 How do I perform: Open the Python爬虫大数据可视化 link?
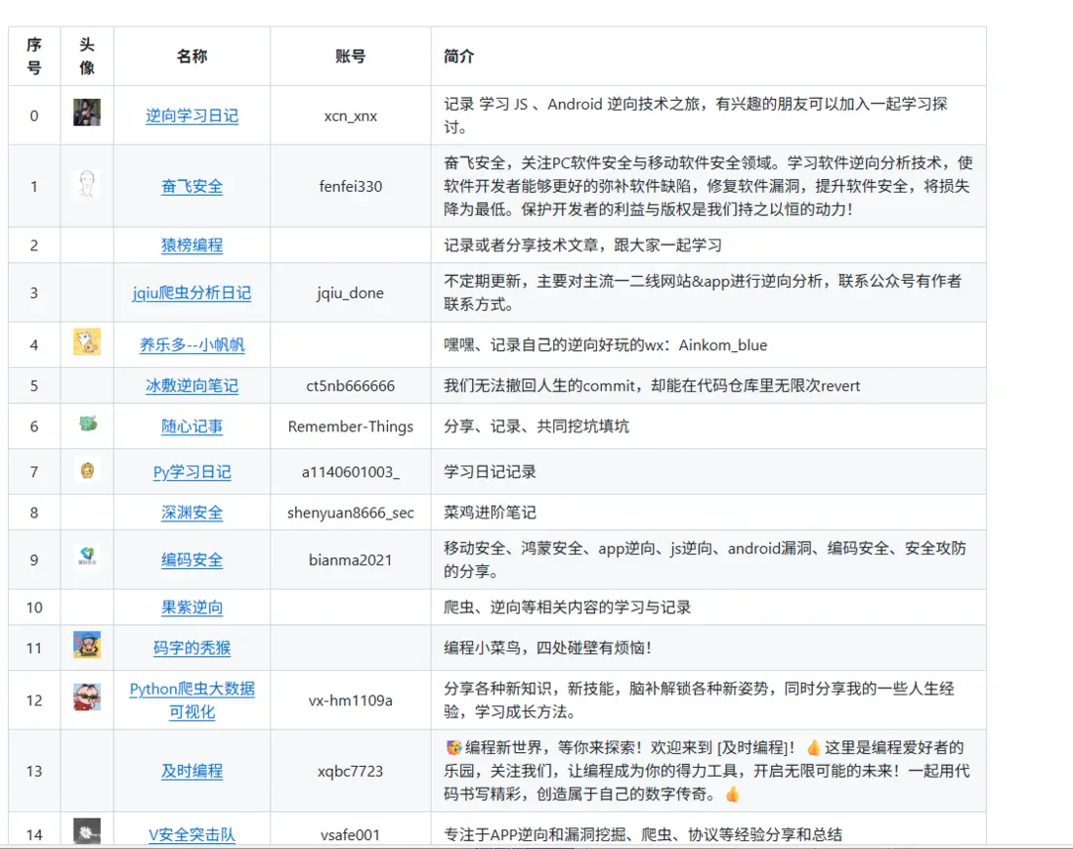click(x=192, y=700)
